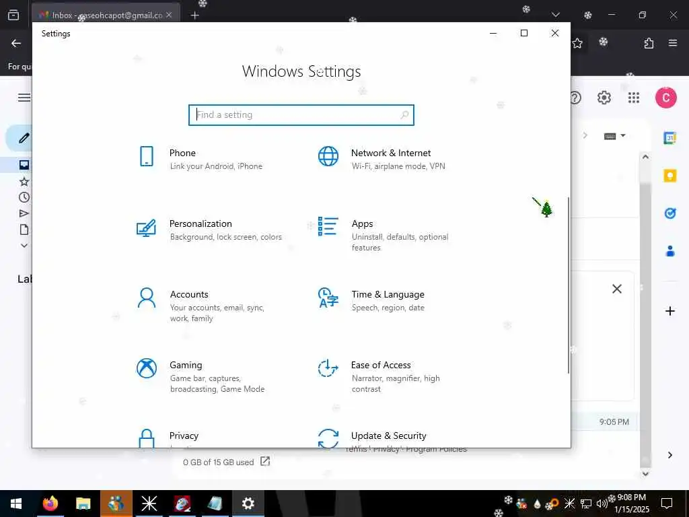
Task: Open Google Contacts side panel icon
Action: point(670,252)
